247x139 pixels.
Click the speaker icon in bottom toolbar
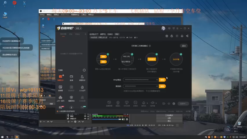153,103
